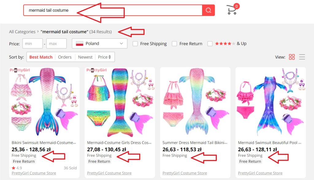Screen dimensions: 314x180
Task: Click All Categories breadcrumb link
Action: coord(22,32)
